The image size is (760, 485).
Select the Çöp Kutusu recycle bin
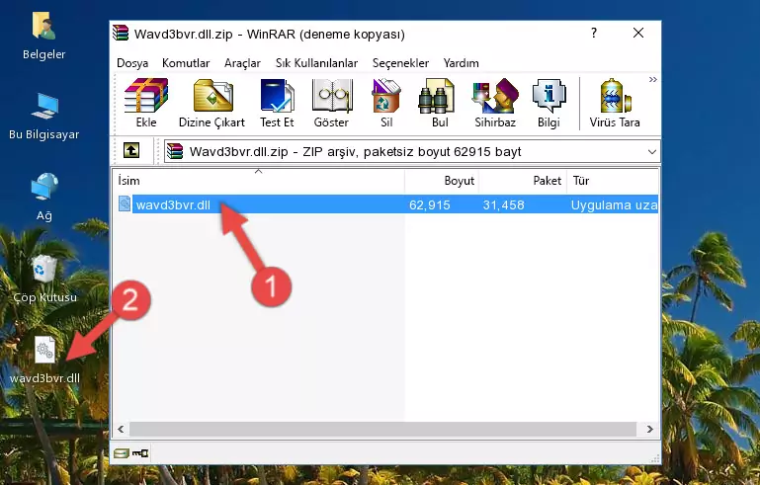click(x=44, y=279)
